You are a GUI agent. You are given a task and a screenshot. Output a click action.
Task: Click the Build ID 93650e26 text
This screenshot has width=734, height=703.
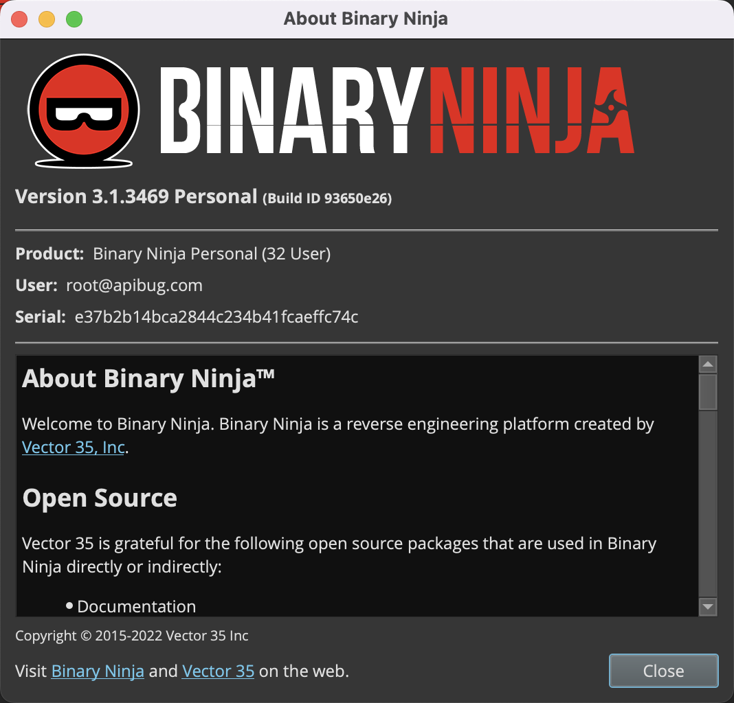[327, 199]
